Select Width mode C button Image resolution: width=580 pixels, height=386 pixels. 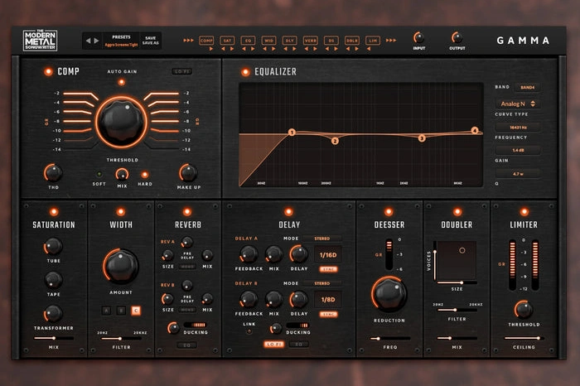click(136, 311)
